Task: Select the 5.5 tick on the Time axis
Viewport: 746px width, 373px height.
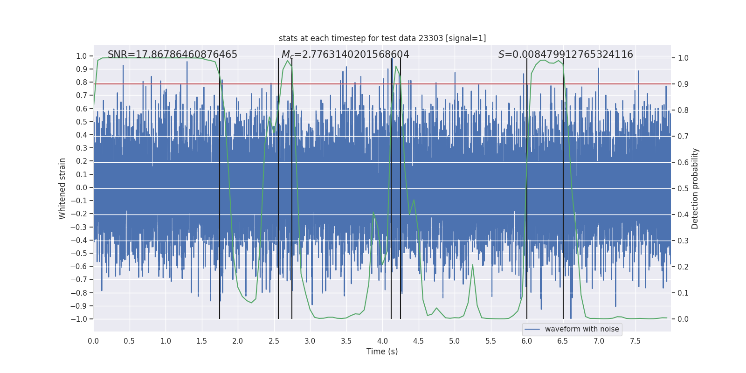Action: (490, 341)
